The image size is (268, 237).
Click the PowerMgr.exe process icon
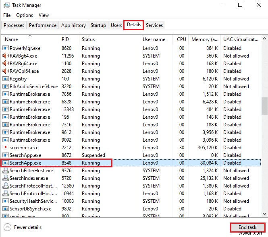click(6, 48)
